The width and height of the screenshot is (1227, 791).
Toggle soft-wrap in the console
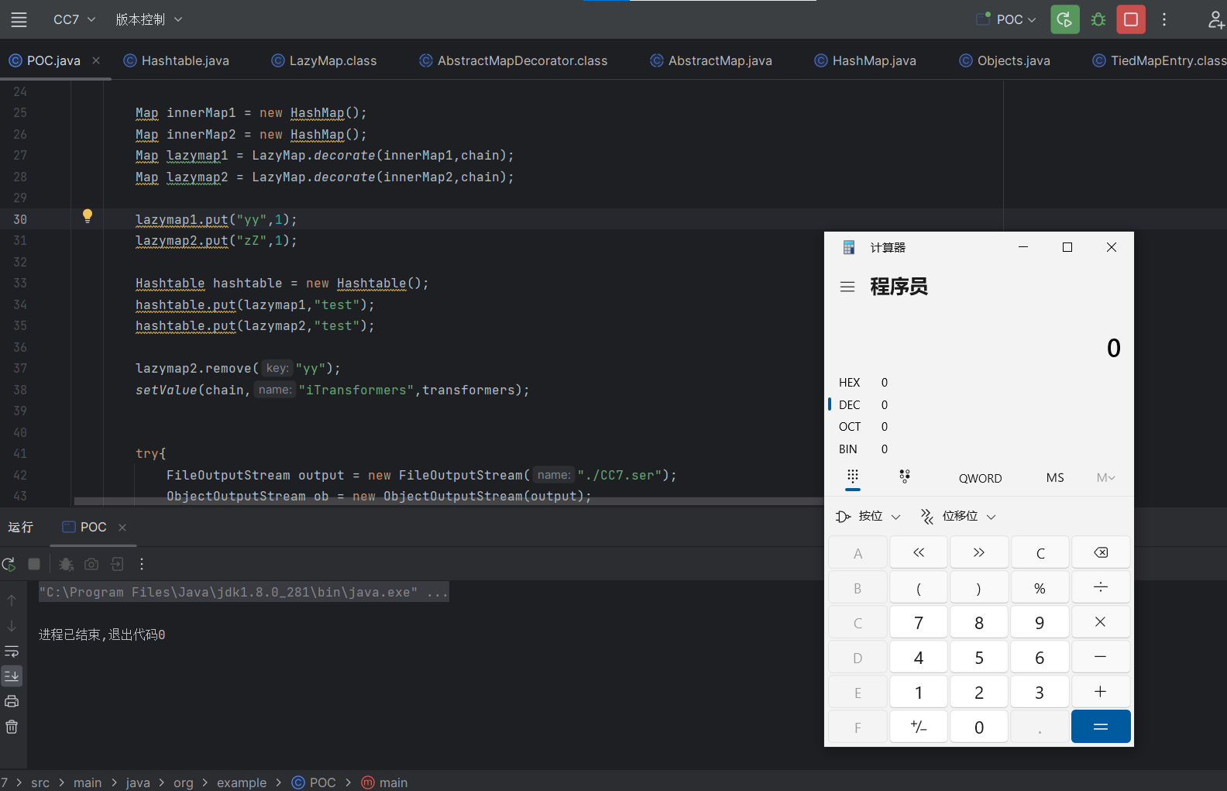pyautogui.click(x=12, y=652)
